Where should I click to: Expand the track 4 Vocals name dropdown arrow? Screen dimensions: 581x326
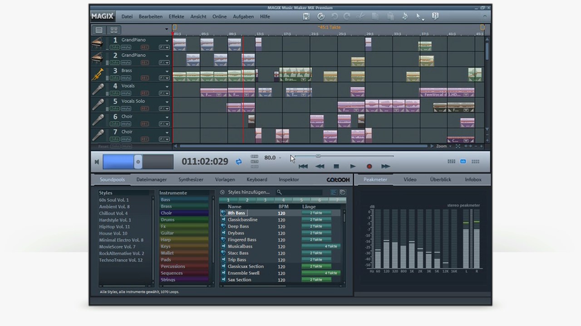pyautogui.click(x=167, y=86)
